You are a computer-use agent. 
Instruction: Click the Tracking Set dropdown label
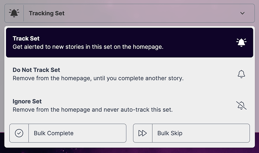47,13
